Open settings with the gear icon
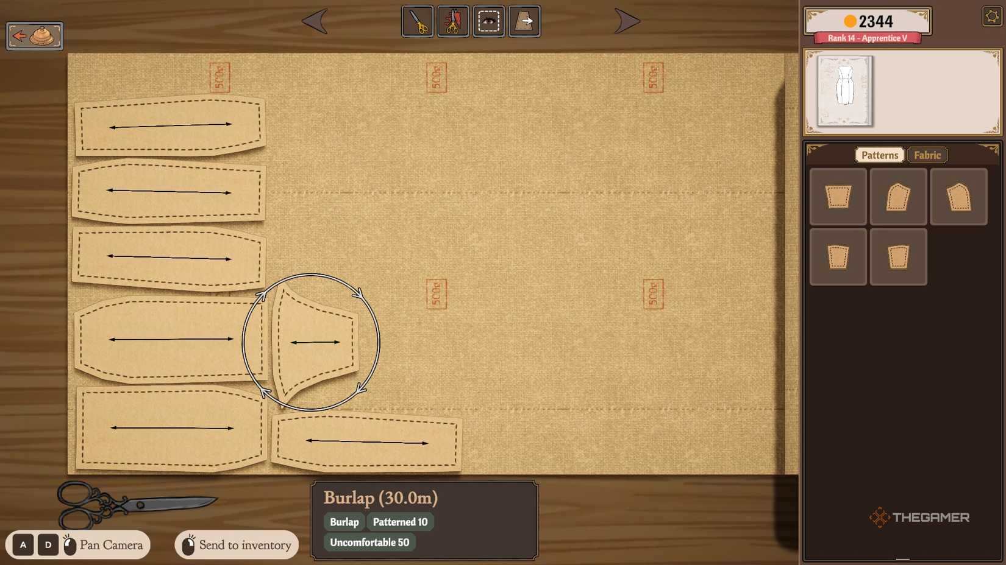The height and width of the screenshot is (565, 1006). [993, 16]
